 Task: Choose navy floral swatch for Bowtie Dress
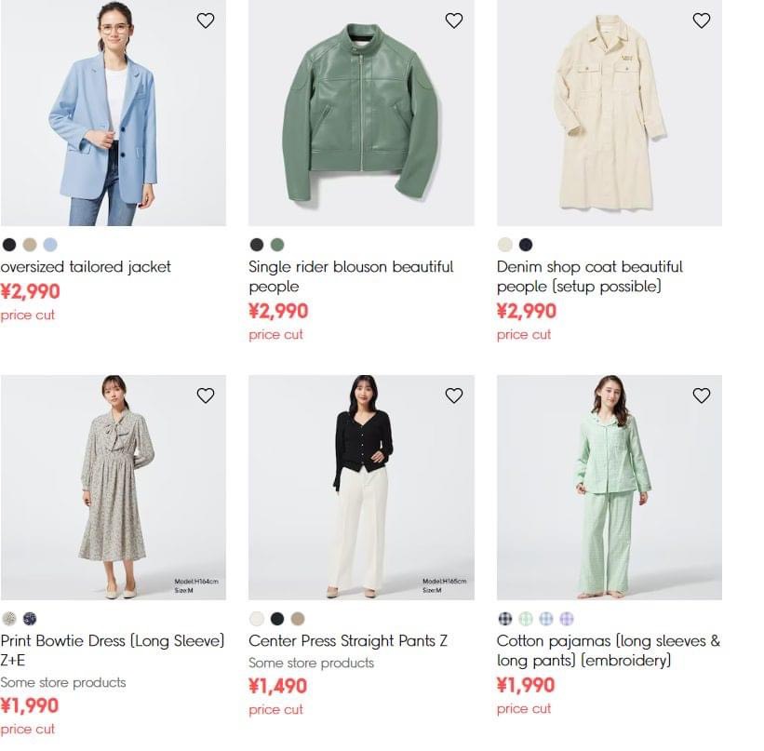click(x=30, y=619)
